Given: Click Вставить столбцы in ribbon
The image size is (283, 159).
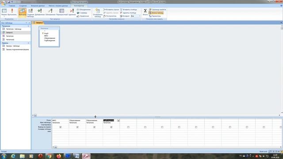Looking at the screenshot, I should click(129, 10).
